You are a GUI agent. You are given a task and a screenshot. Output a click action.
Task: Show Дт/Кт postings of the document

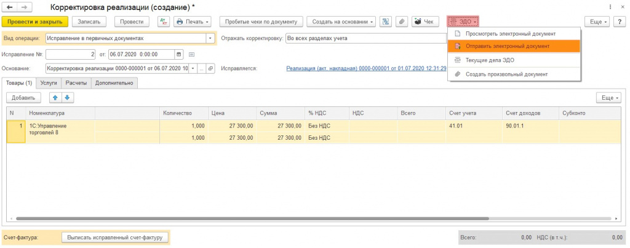(164, 22)
